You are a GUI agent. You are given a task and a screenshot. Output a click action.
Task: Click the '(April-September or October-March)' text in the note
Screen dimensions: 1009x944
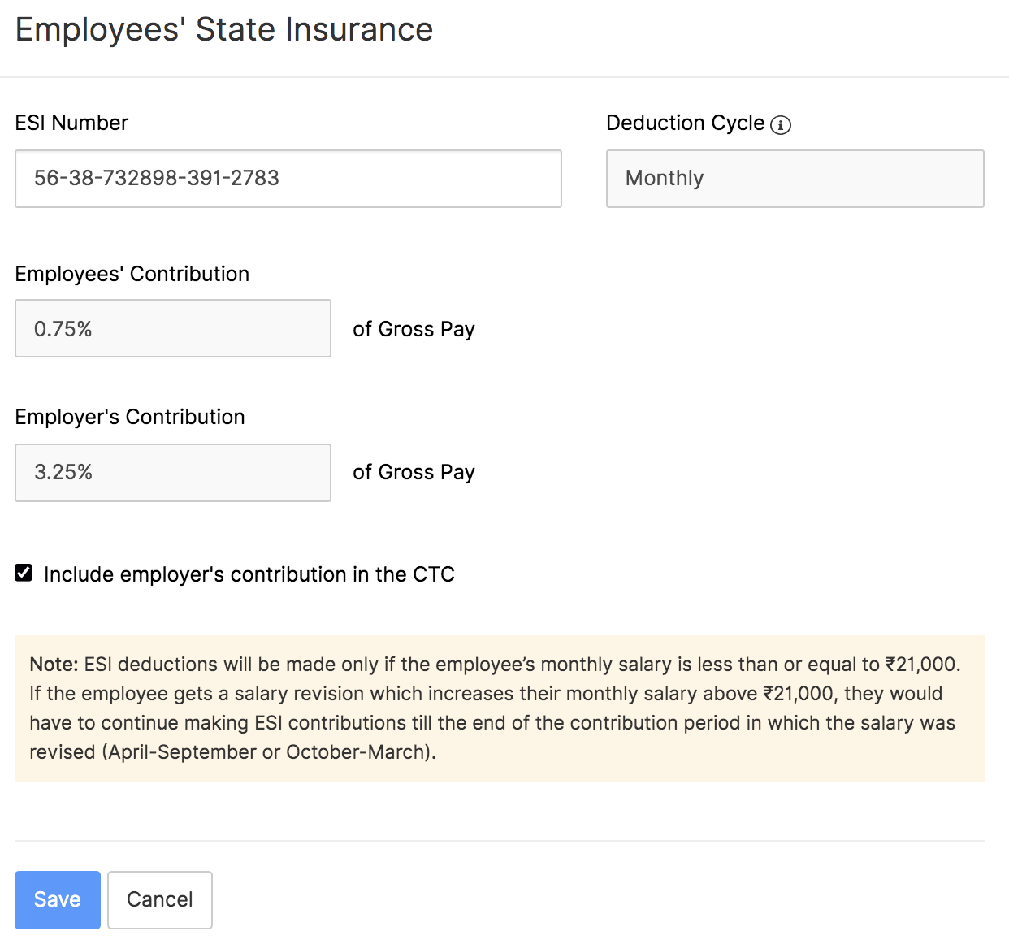(x=269, y=752)
